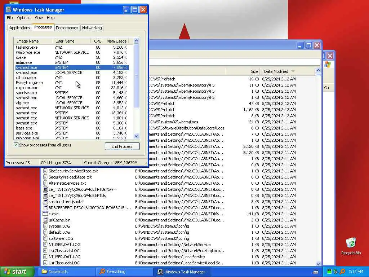This screenshot has height=277, width=369.
Task: Select the ctfmon.exe process row
Action: 72,78
